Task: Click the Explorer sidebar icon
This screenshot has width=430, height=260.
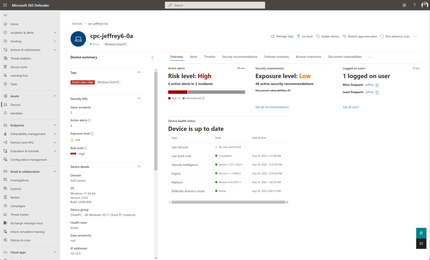Action: [5, 188]
